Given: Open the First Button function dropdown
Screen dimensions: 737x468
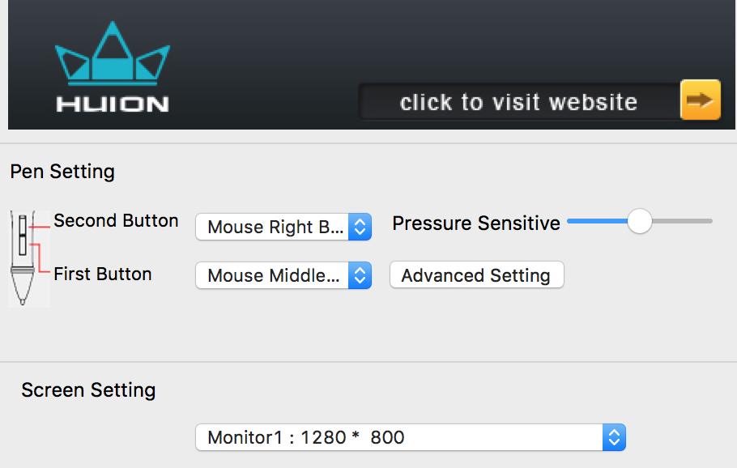Looking at the screenshot, I should (283, 275).
